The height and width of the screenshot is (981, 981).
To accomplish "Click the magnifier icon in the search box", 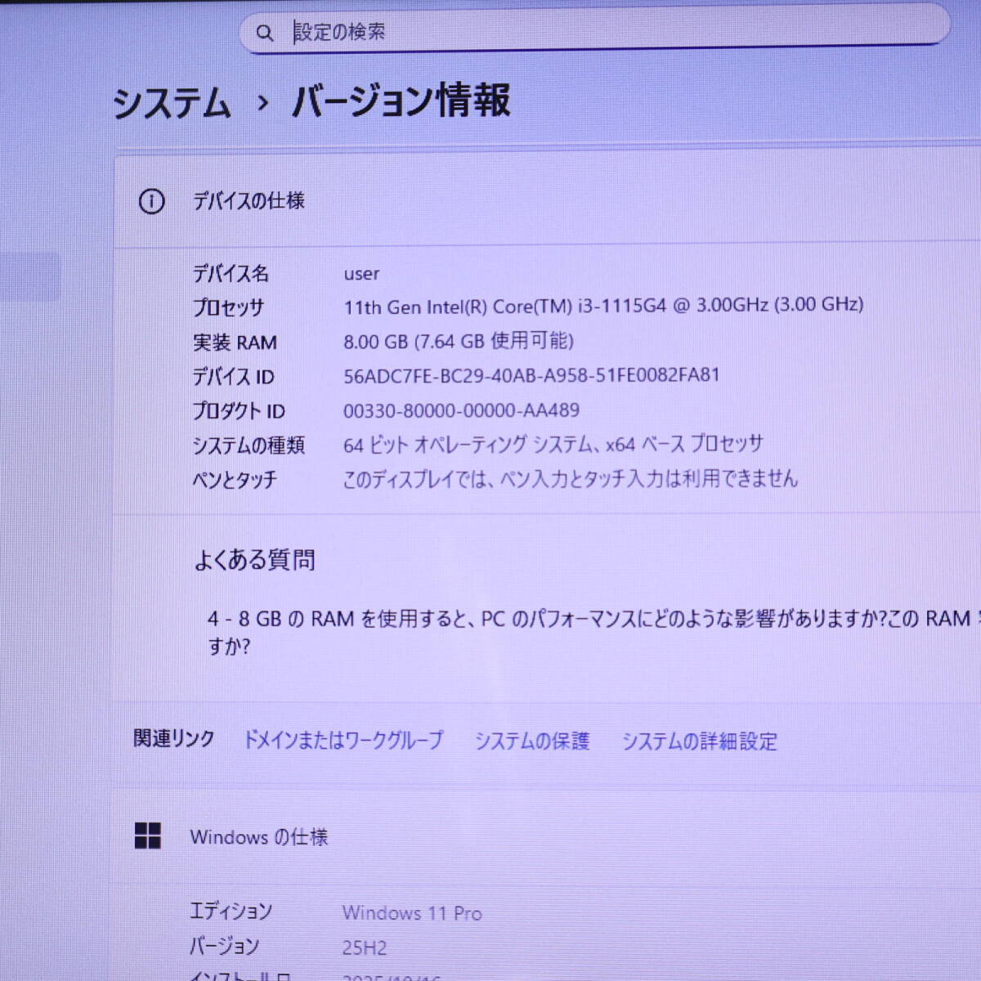I will [264, 33].
